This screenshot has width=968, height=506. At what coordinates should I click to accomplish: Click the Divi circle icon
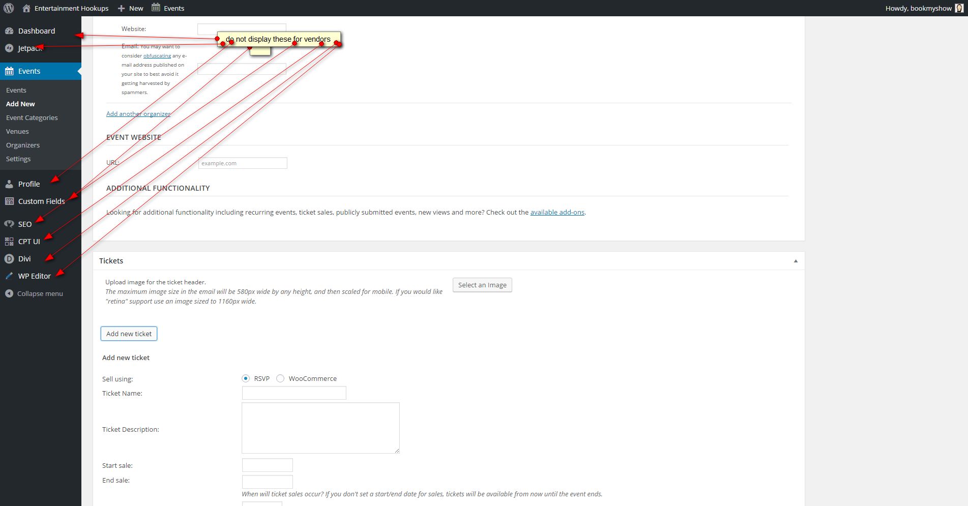pos(9,259)
